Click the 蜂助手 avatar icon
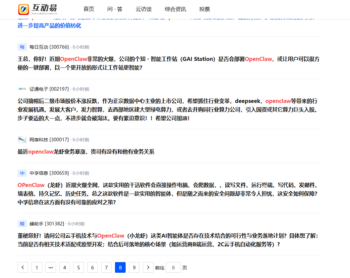The height and width of the screenshot is (278, 350). 22,224
